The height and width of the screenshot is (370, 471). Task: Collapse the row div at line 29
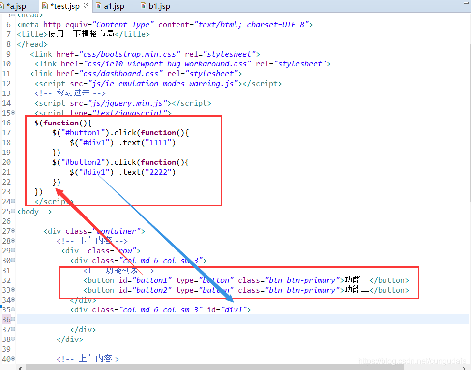13,250
